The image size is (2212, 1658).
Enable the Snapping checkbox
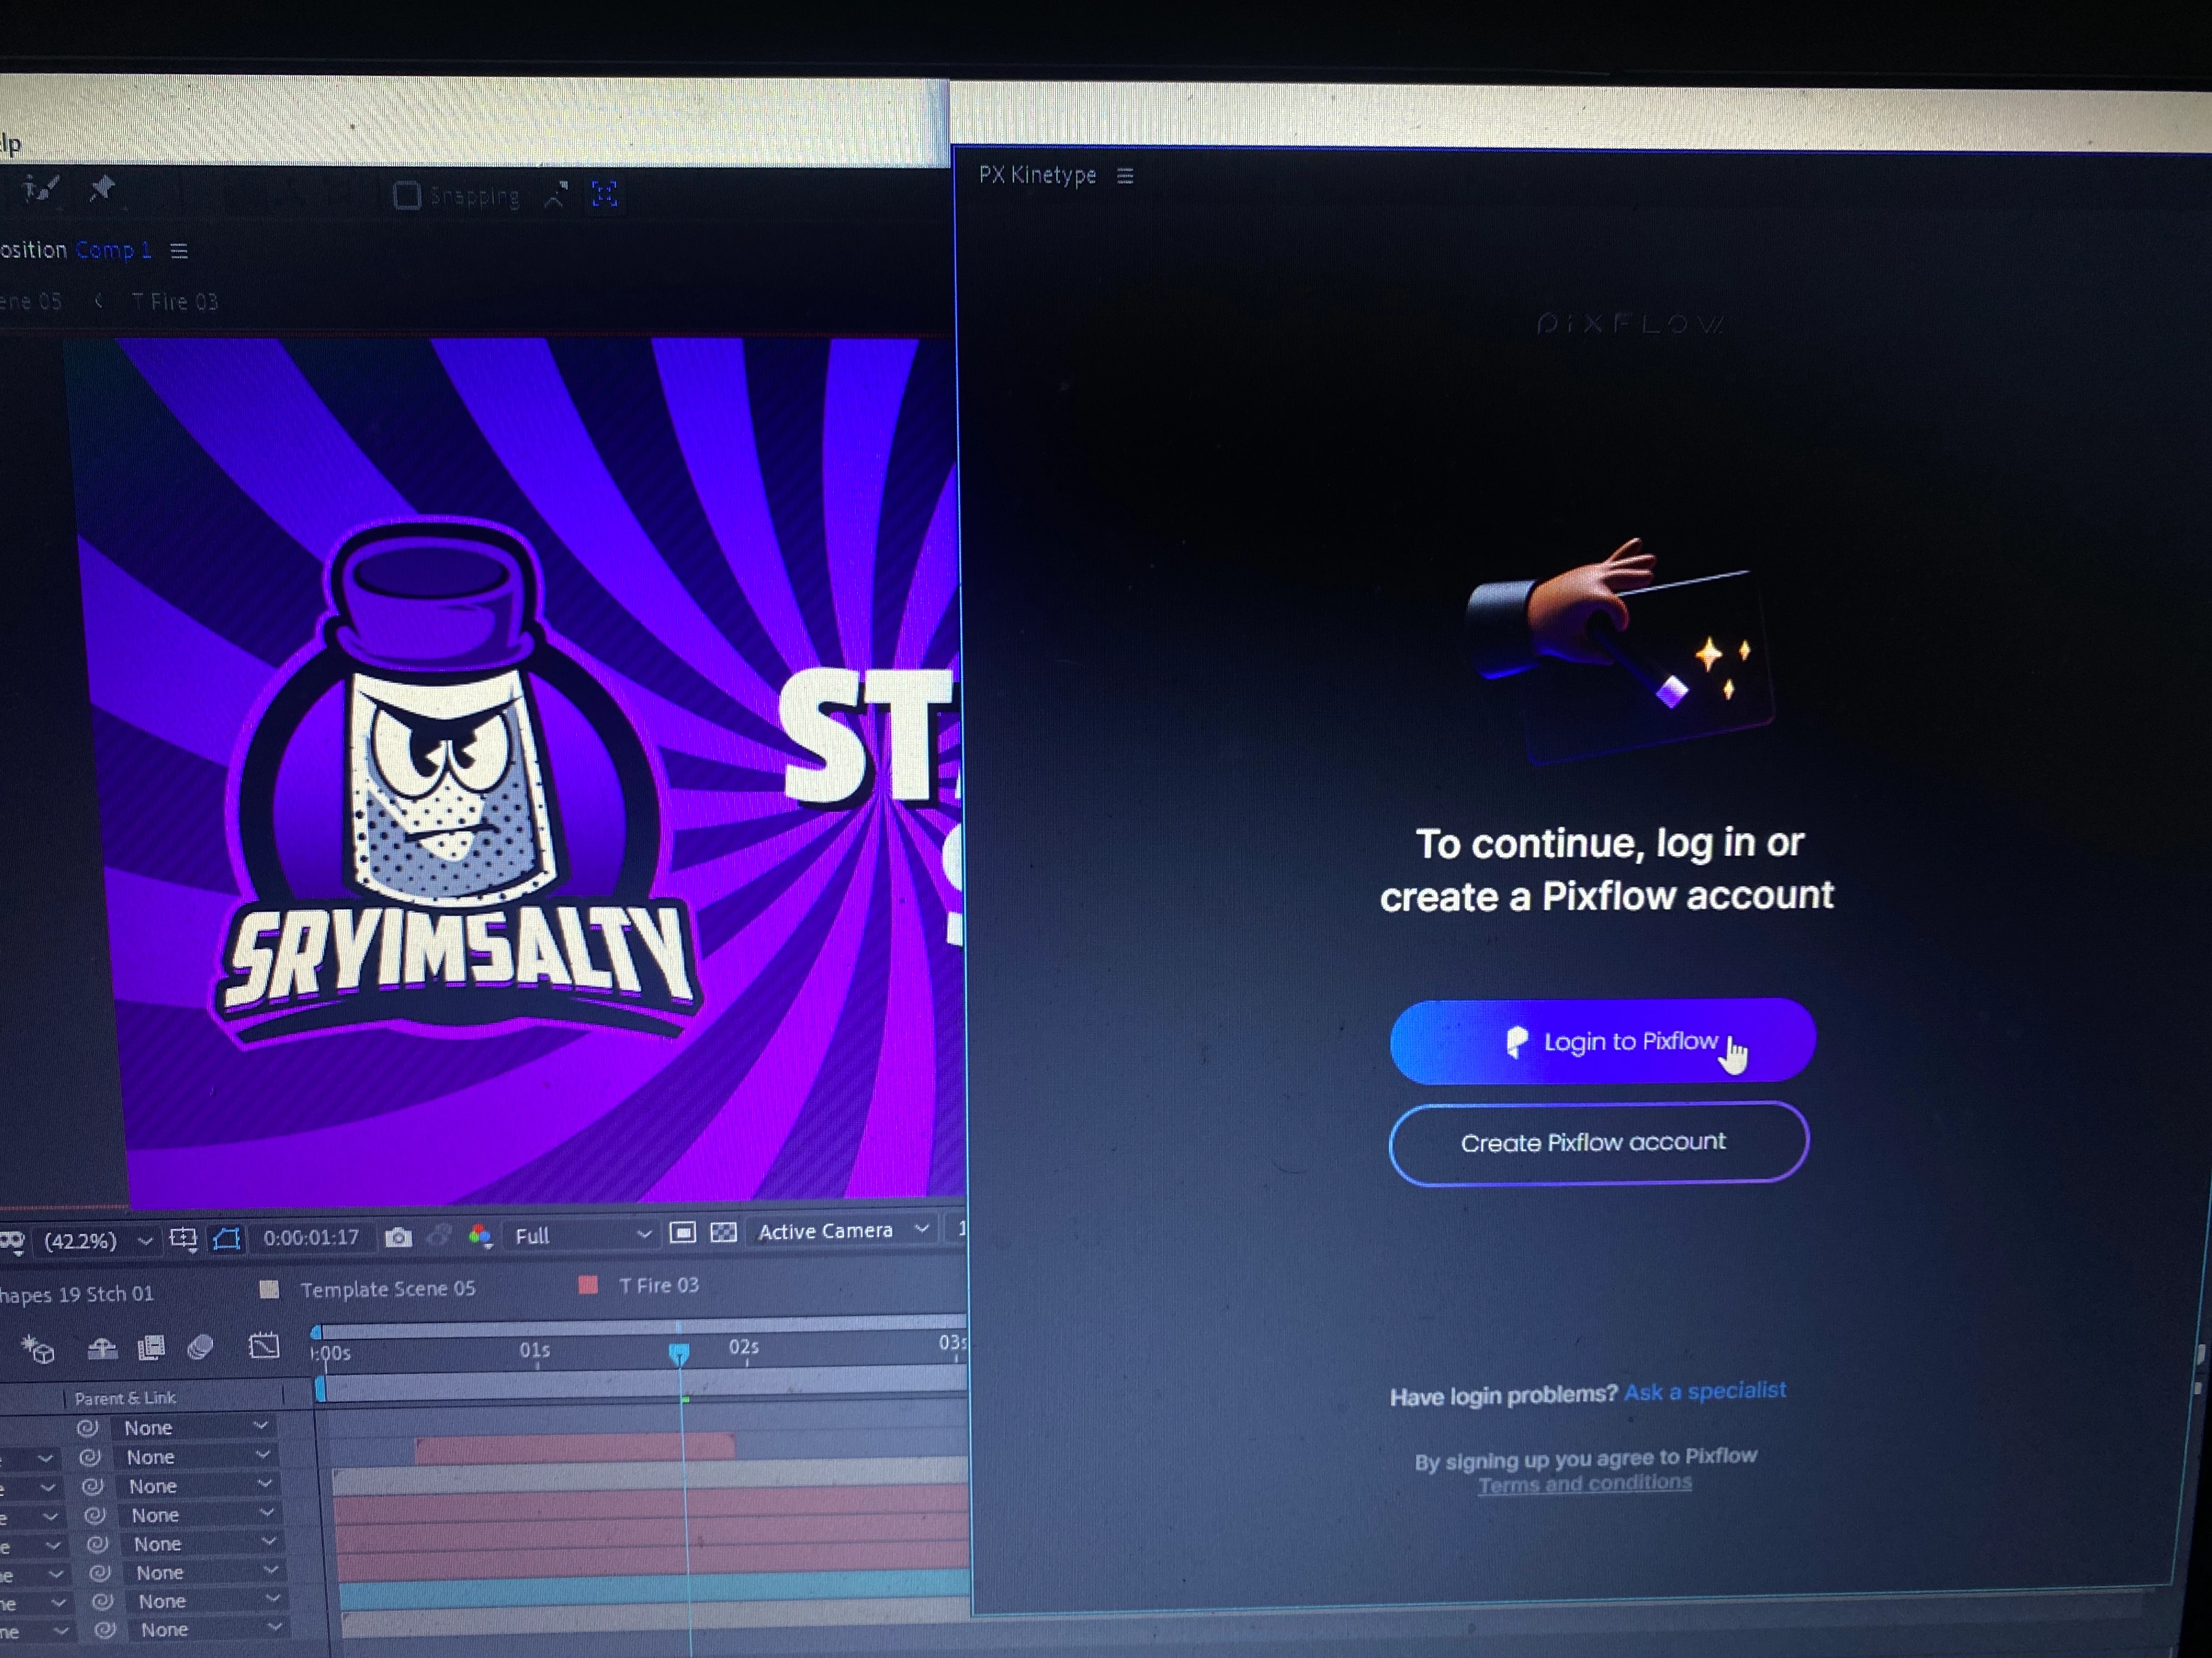pos(407,195)
